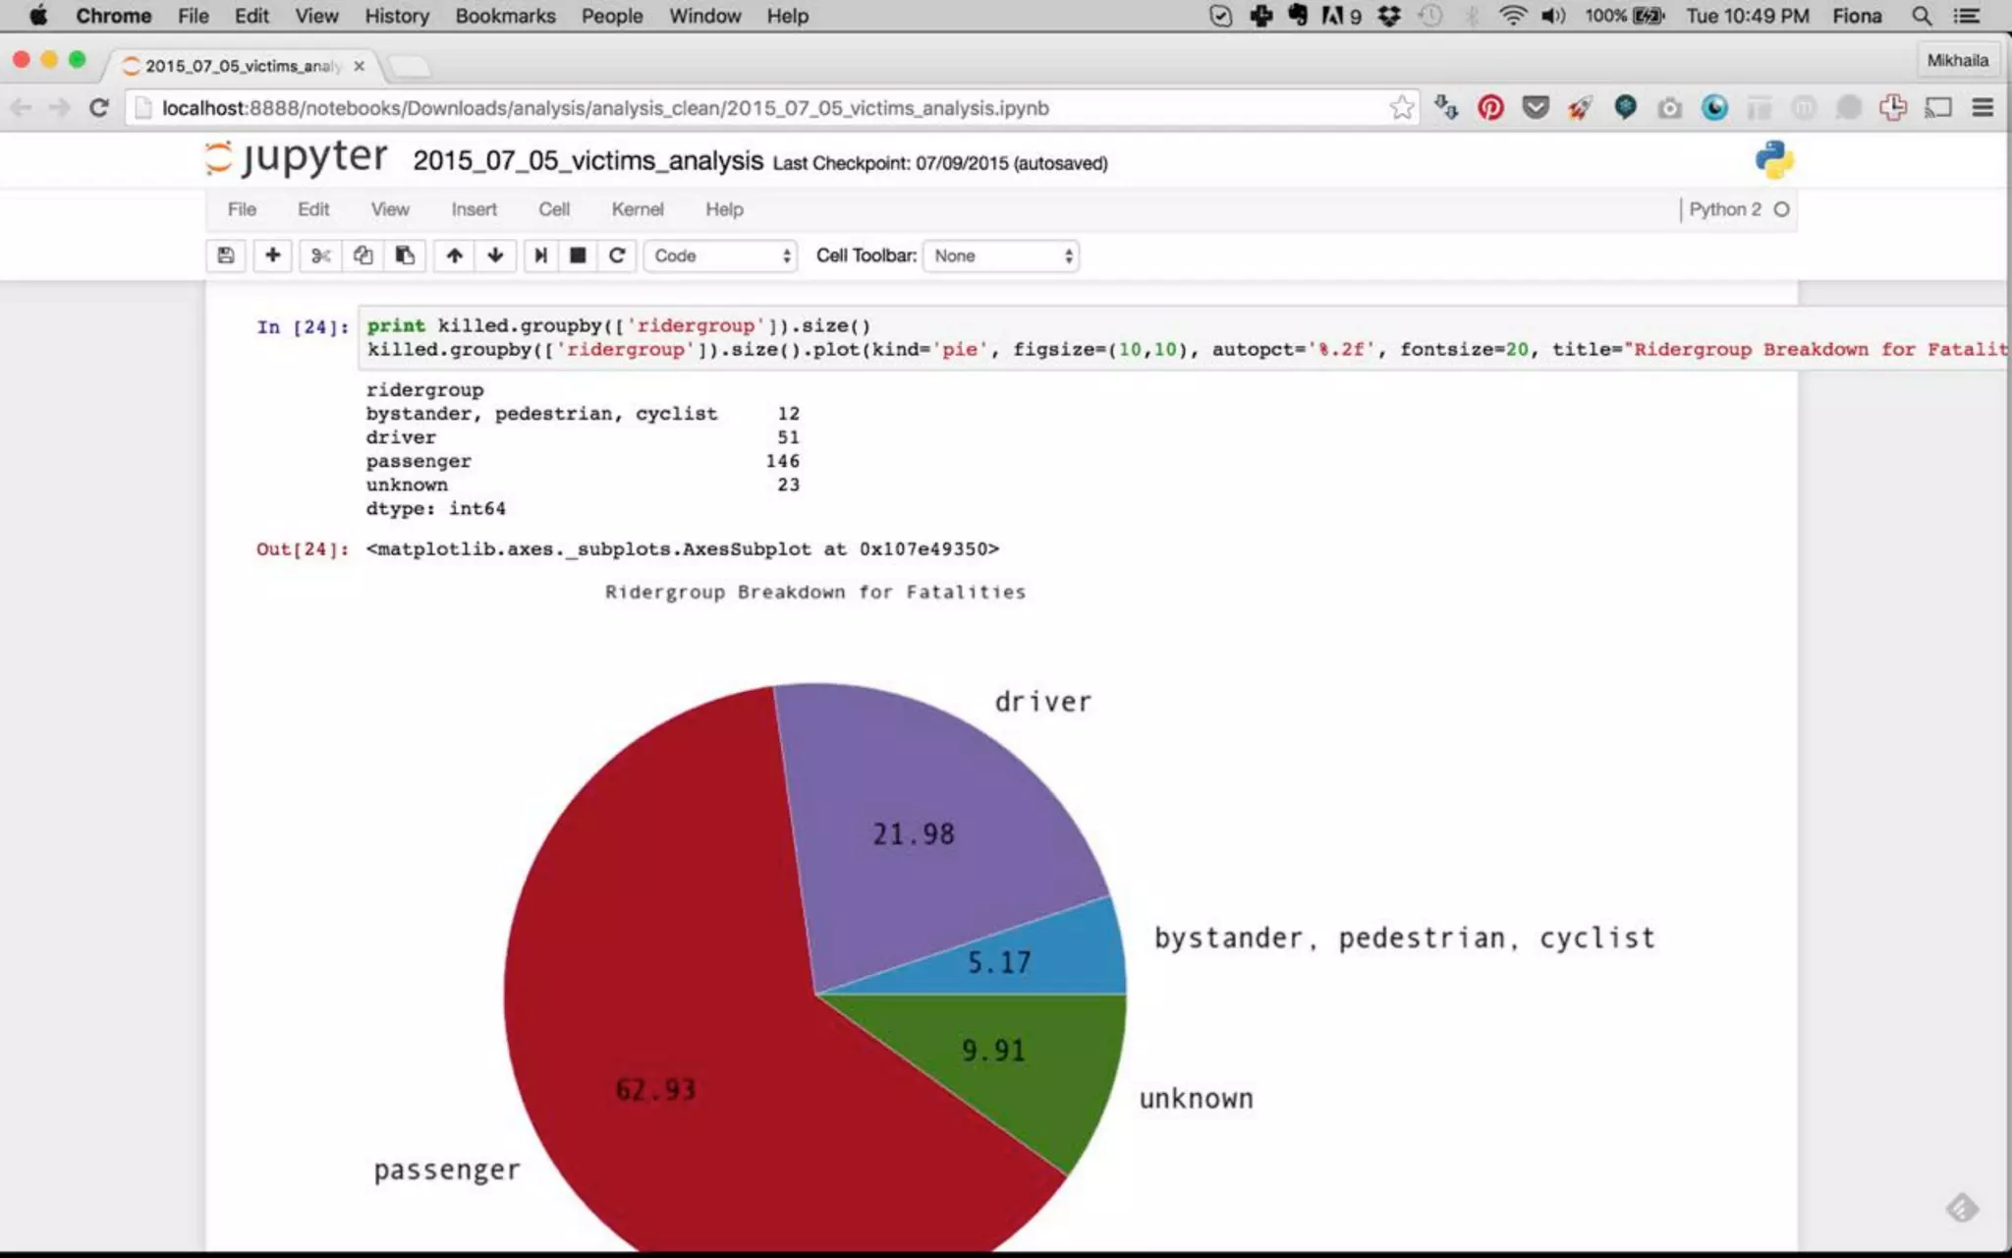Viewport: 2012px width, 1258px height.
Task: Click the browser address bar URL
Action: [x=605, y=108]
